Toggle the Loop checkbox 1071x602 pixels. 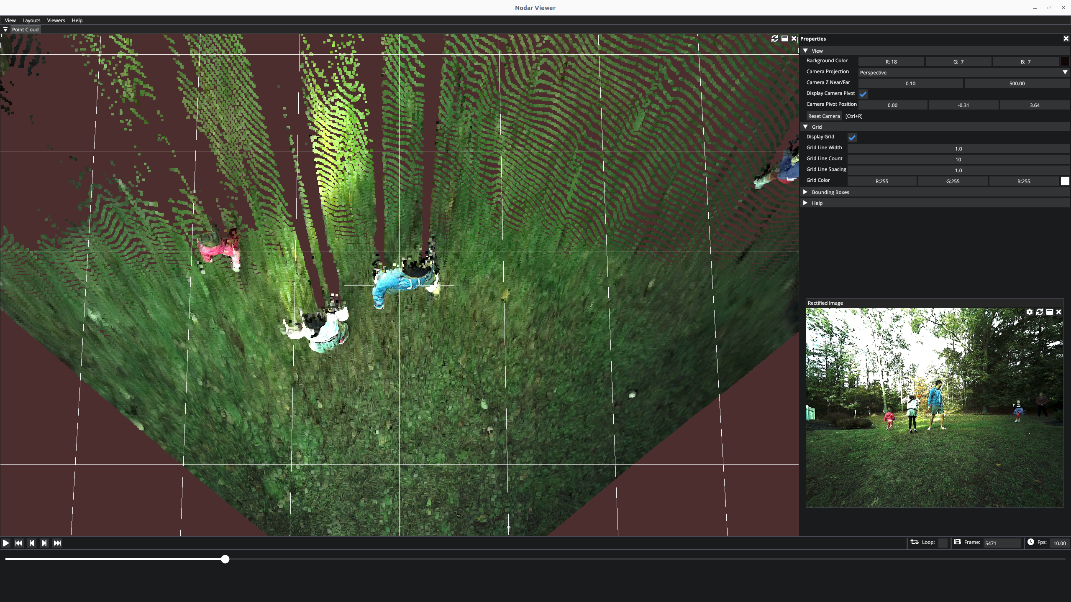pos(943,543)
